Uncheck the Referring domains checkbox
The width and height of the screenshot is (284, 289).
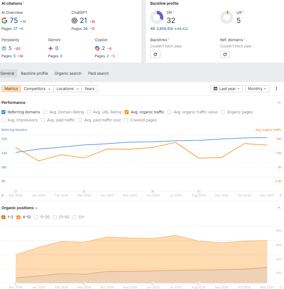click(x=3, y=112)
